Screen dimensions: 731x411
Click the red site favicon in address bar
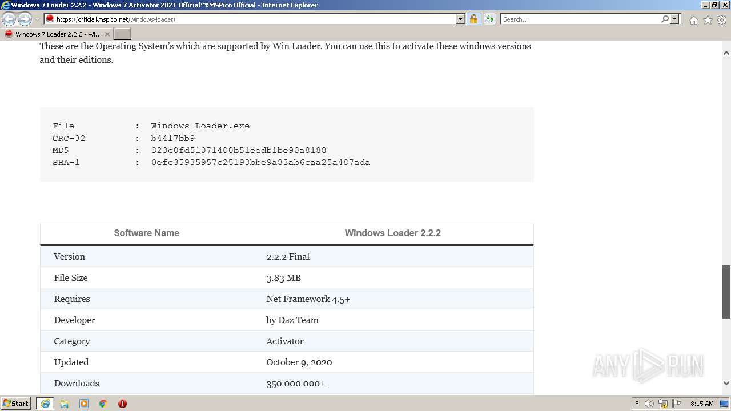(x=50, y=19)
